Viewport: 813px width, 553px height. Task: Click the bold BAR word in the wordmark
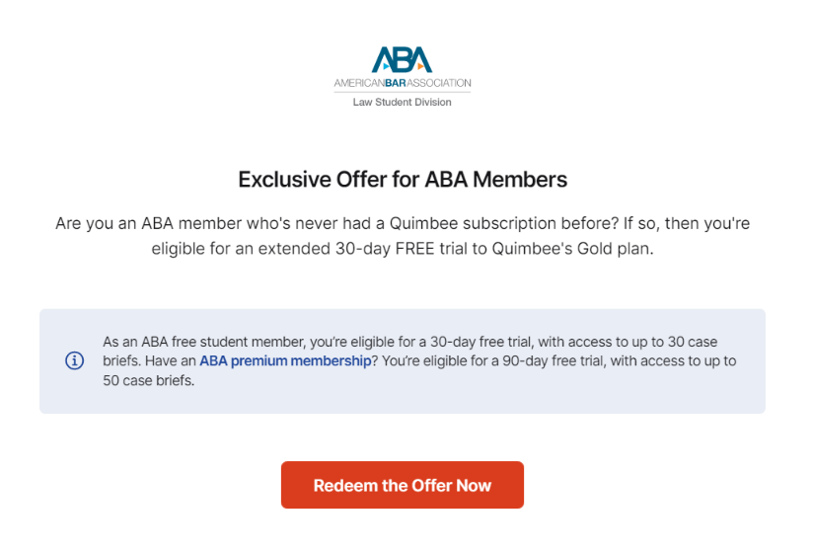point(396,83)
